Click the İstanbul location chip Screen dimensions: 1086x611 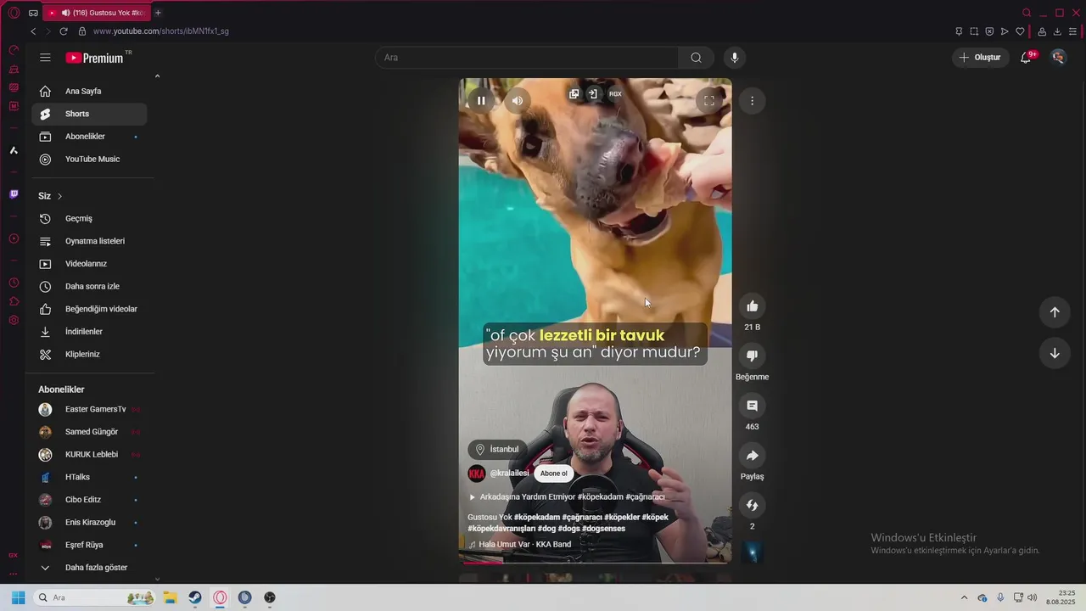coord(498,450)
